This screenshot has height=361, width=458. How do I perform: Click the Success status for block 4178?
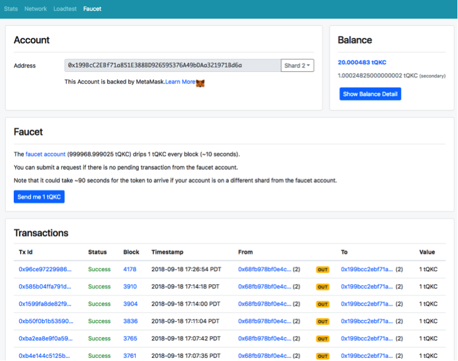[x=99, y=269]
